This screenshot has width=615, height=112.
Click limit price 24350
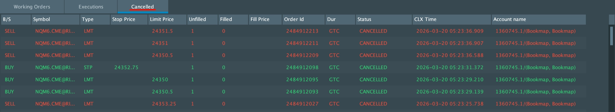pos(160,80)
